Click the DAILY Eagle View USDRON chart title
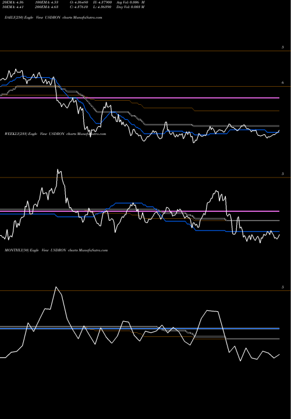This screenshot has width=291, height=419. tap(54, 17)
